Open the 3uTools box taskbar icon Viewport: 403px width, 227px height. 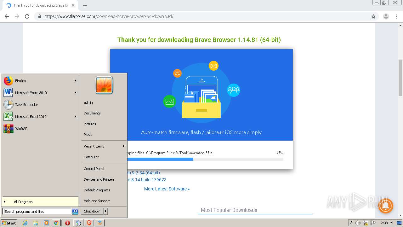coord(99,223)
